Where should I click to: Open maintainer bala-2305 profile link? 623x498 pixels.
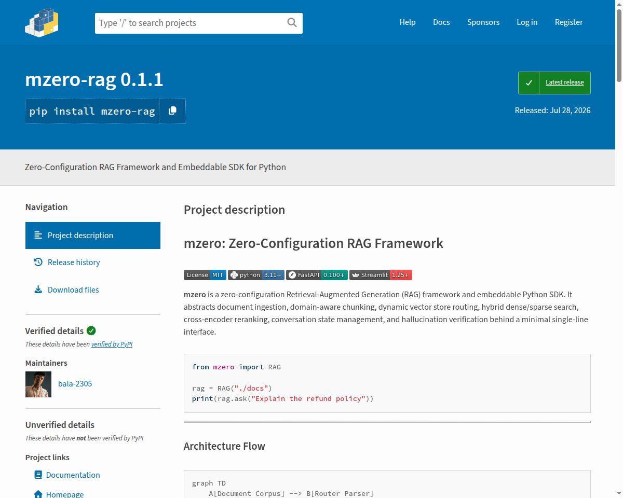[75, 384]
